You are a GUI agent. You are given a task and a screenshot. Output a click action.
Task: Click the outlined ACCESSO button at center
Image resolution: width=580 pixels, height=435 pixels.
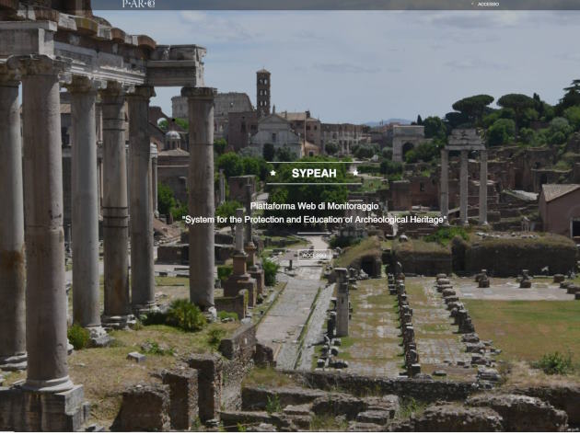(314, 256)
